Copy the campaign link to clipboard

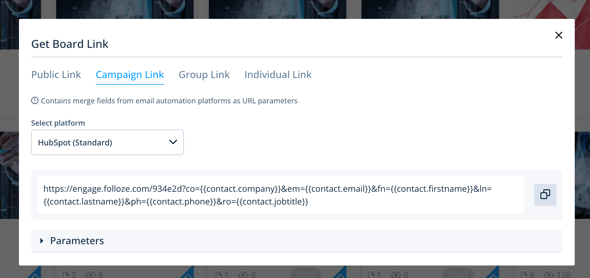[x=545, y=194]
